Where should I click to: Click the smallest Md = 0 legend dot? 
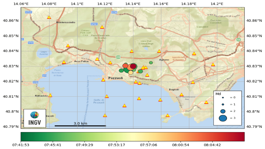point(223,98)
